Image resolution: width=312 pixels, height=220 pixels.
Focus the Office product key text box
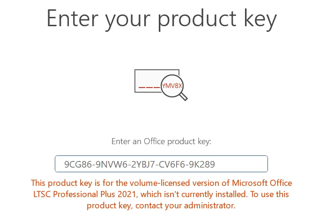pyautogui.click(x=161, y=164)
